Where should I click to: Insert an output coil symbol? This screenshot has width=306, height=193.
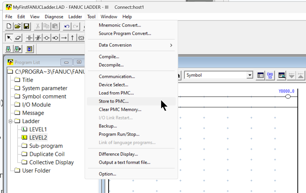(x=47, y=38)
